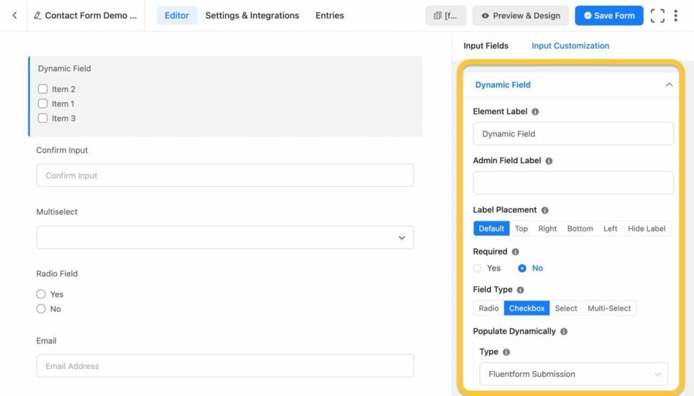Check the Item 1 checkbox
Screen dimensions: 694x396
pos(43,104)
